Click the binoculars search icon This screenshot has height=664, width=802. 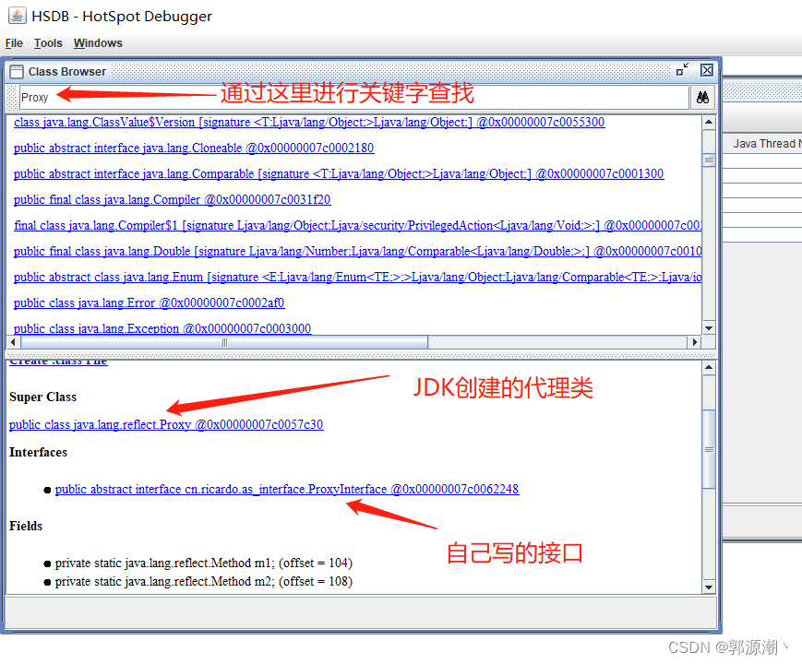702,97
